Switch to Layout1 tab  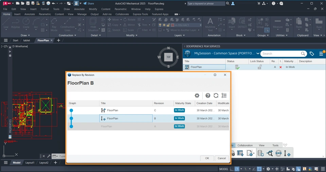[30, 163]
